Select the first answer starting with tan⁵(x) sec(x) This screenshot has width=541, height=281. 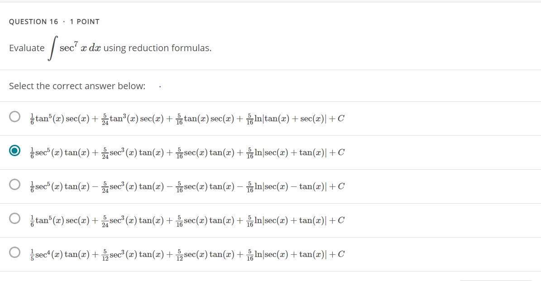[14, 117]
